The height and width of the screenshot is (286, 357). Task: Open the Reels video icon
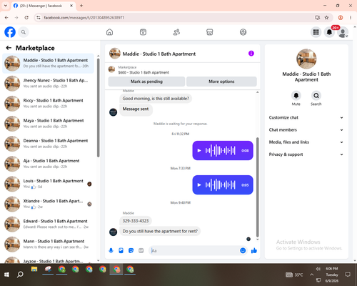point(143,32)
